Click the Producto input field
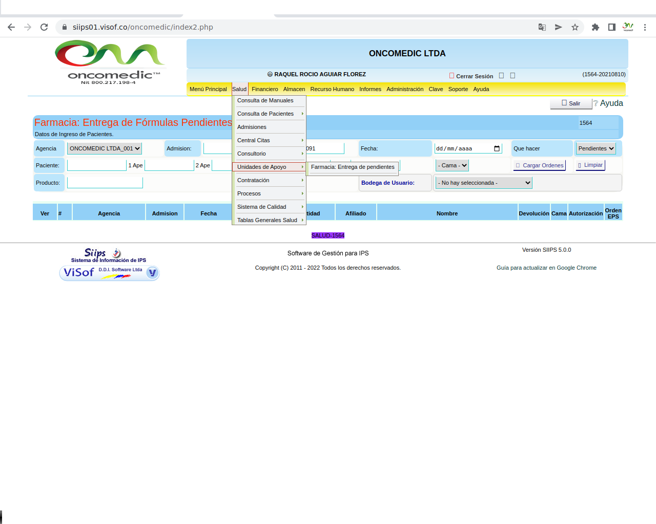The width and height of the screenshot is (656, 524). tap(105, 183)
